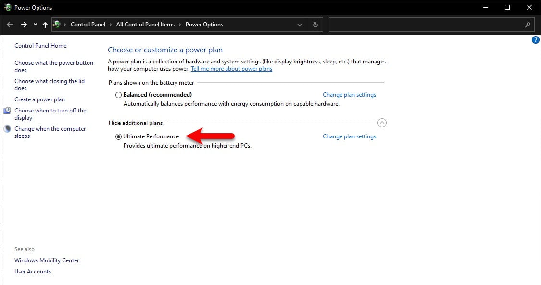Screen dimensions: 541x285
Task: Click the Power Options title bar icon
Action: pyautogui.click(x=8, y=7)
